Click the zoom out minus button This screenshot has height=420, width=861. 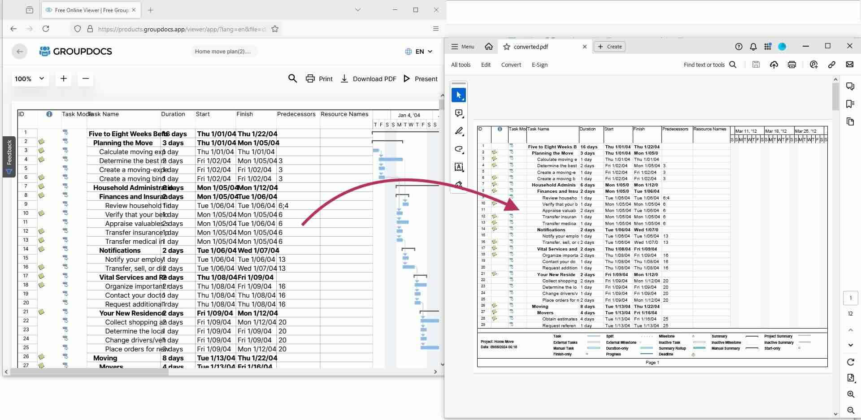click(86, 78)
